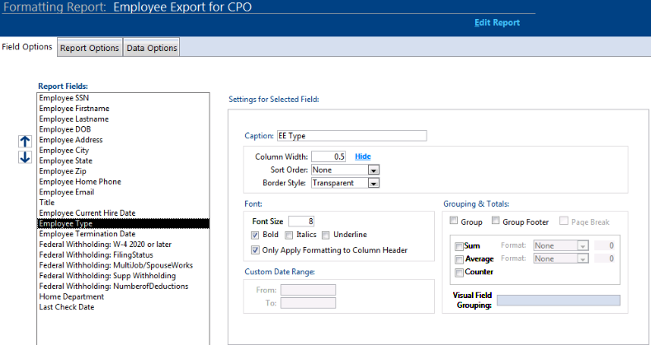Select Employee Home Phone field
The image size is (651, 345).
(123, 182)
